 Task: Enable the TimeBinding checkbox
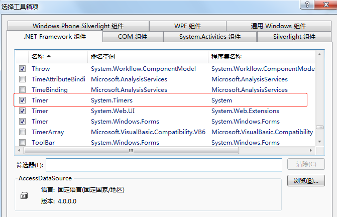pyautogui.click(x=23, y=89)
